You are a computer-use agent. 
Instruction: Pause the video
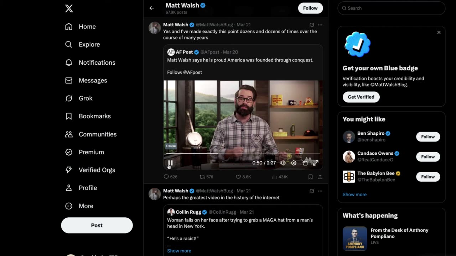coord(170,163)
